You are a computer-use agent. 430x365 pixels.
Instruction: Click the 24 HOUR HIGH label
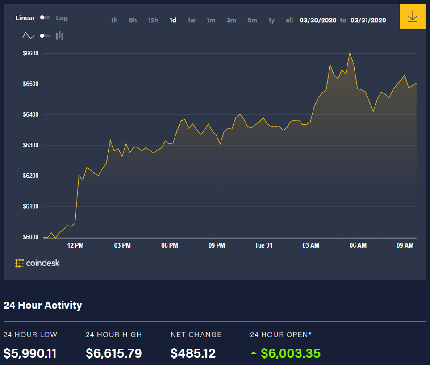click(114, 335)
